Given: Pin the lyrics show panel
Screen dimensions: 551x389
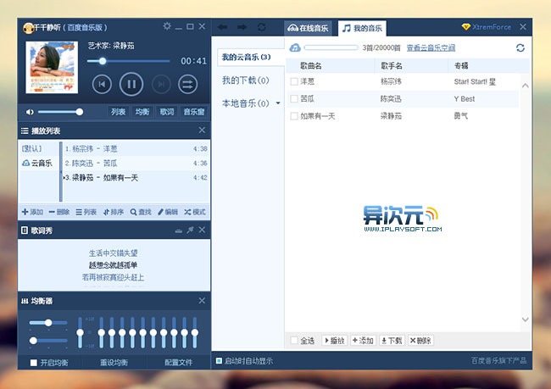Looking at the screenshot, I should (x=190, y=231).
